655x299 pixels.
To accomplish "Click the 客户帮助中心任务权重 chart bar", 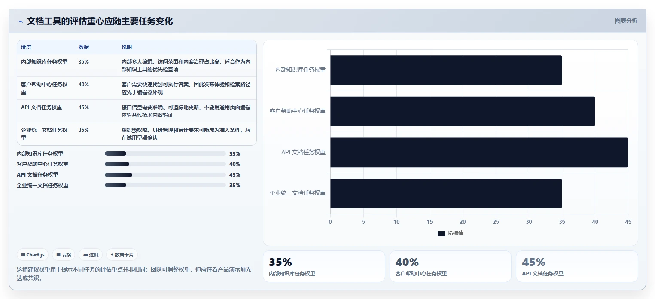I will click(463, 111).
